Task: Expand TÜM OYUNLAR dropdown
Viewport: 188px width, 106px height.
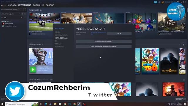Action: tap(47, 80)
